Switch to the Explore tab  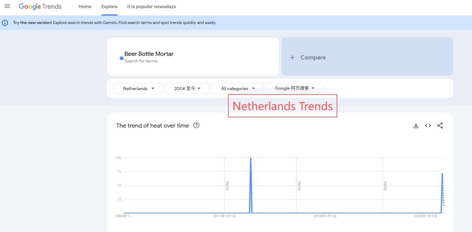tap(109, 7)
